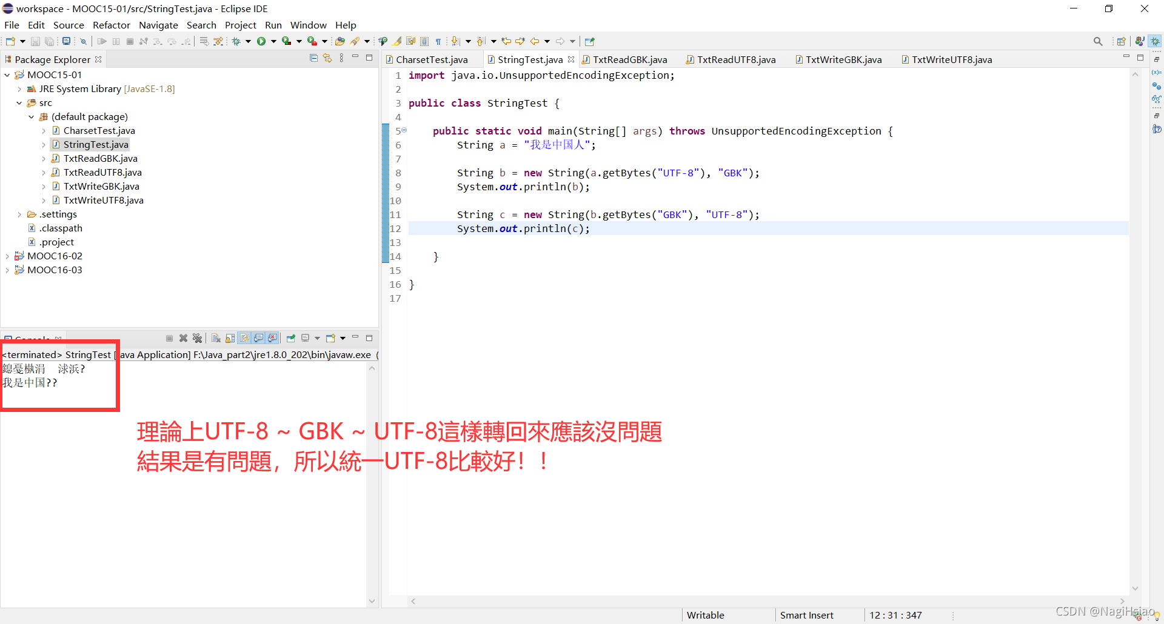
Task: Expand the MOOC16-02 project
Action: click(7, 256)
